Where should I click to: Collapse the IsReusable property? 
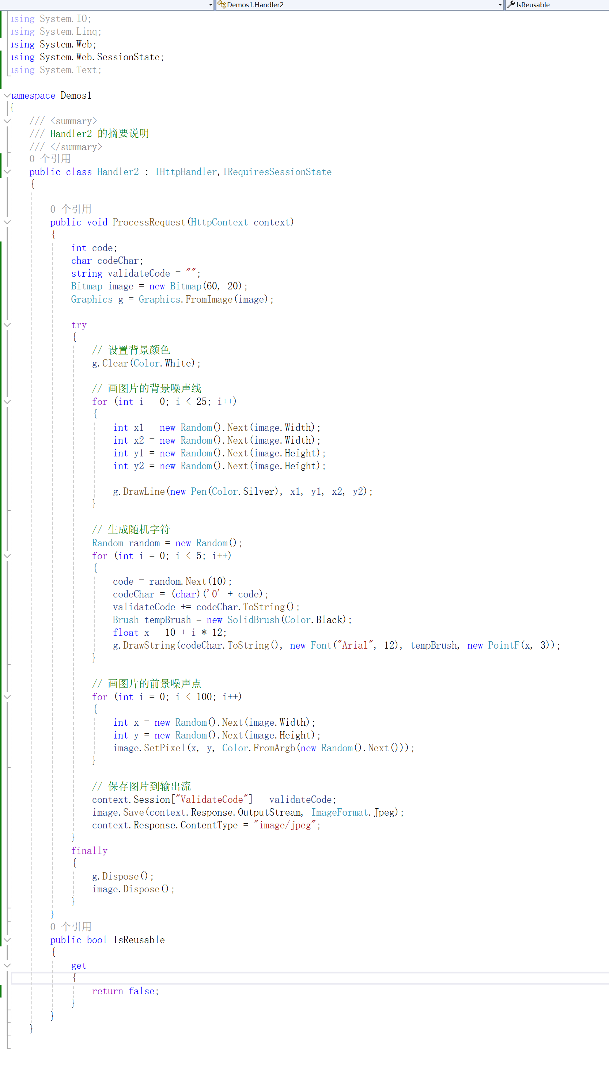(7, 940)
